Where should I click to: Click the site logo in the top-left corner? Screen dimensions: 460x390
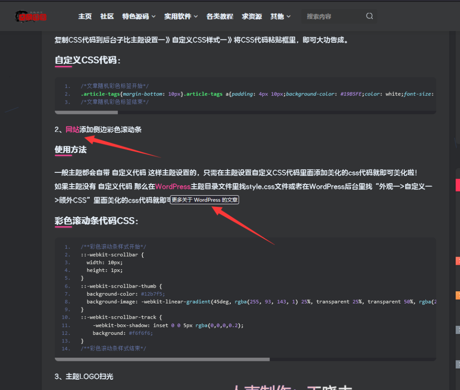30,16
